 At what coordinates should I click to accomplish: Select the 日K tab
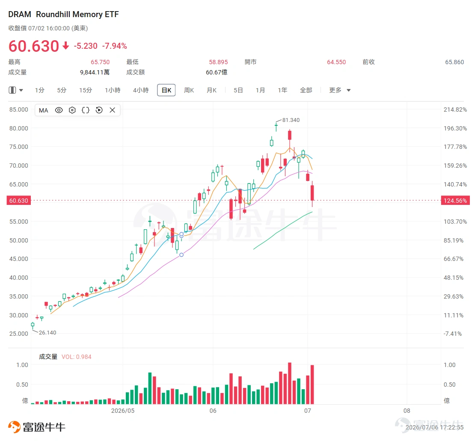click(x=166, y=90)
